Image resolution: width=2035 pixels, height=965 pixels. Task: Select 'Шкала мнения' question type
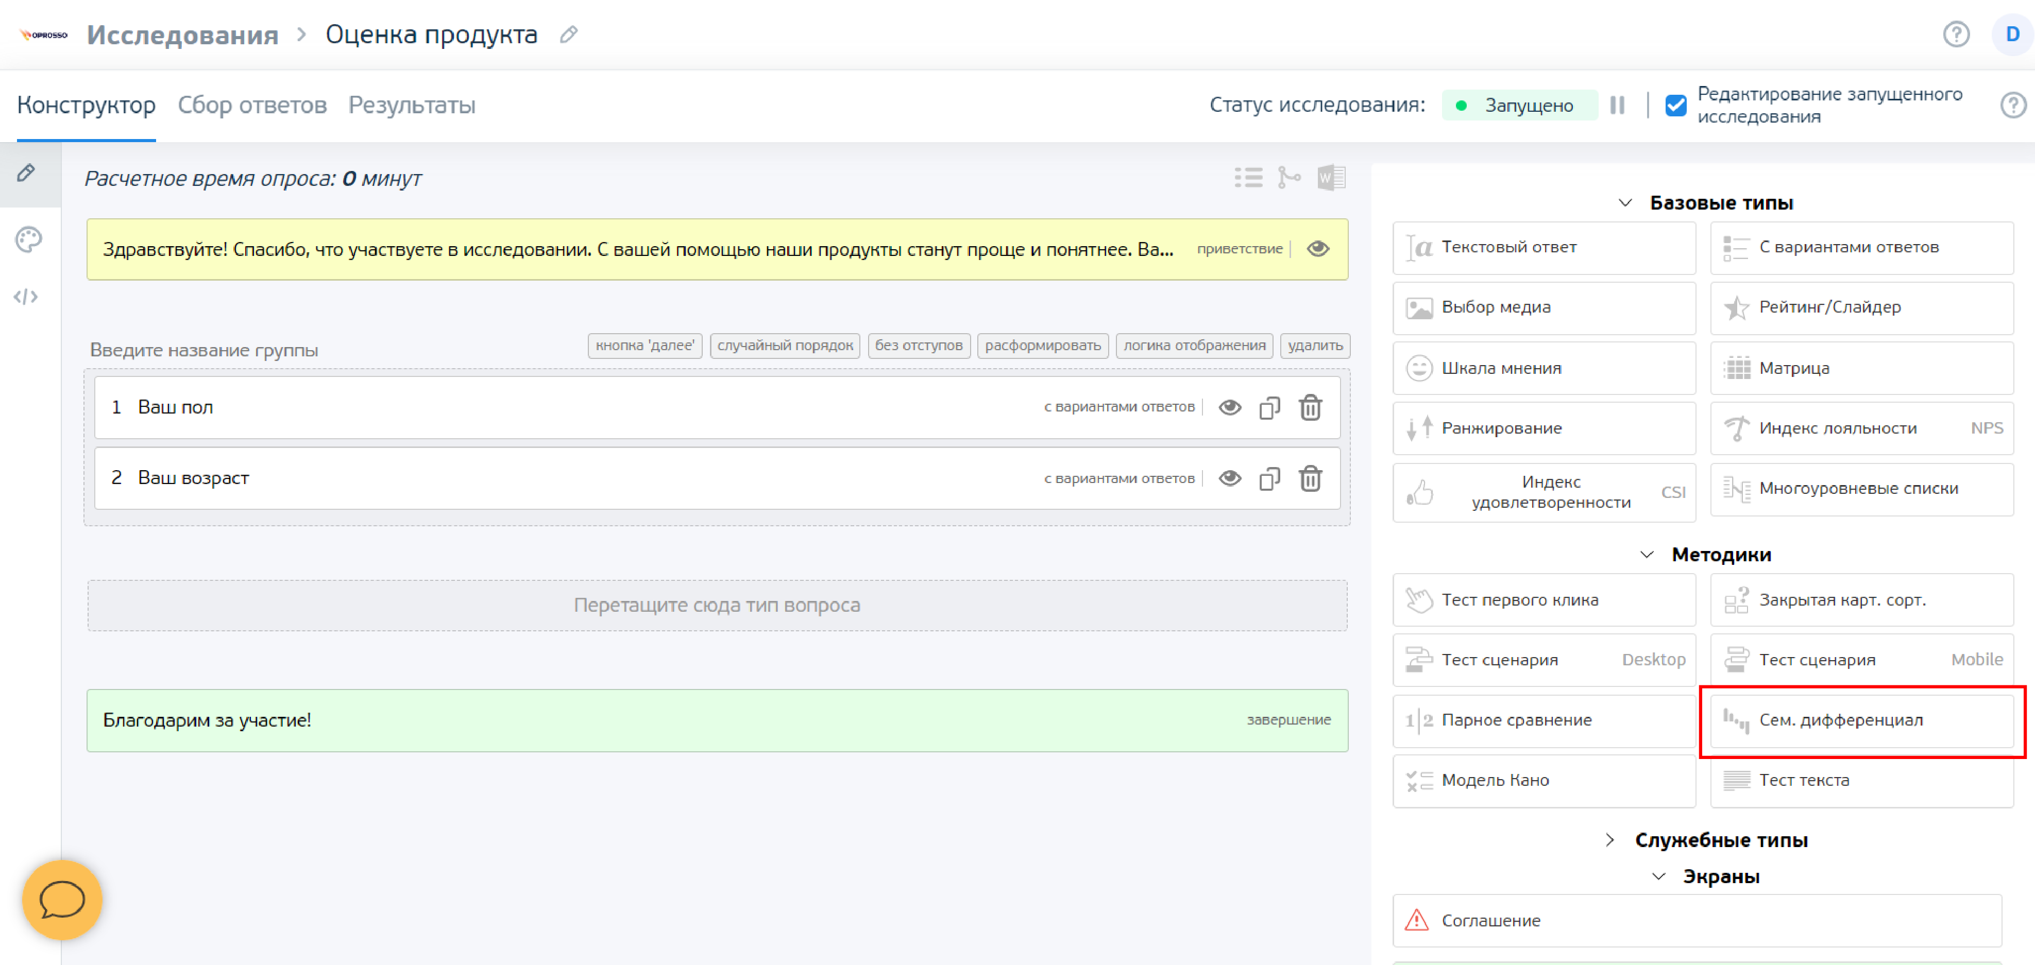[x=1544, y=368]
